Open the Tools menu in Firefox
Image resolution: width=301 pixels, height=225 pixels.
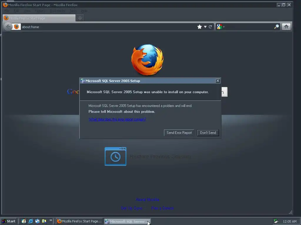tap(73, 11)
